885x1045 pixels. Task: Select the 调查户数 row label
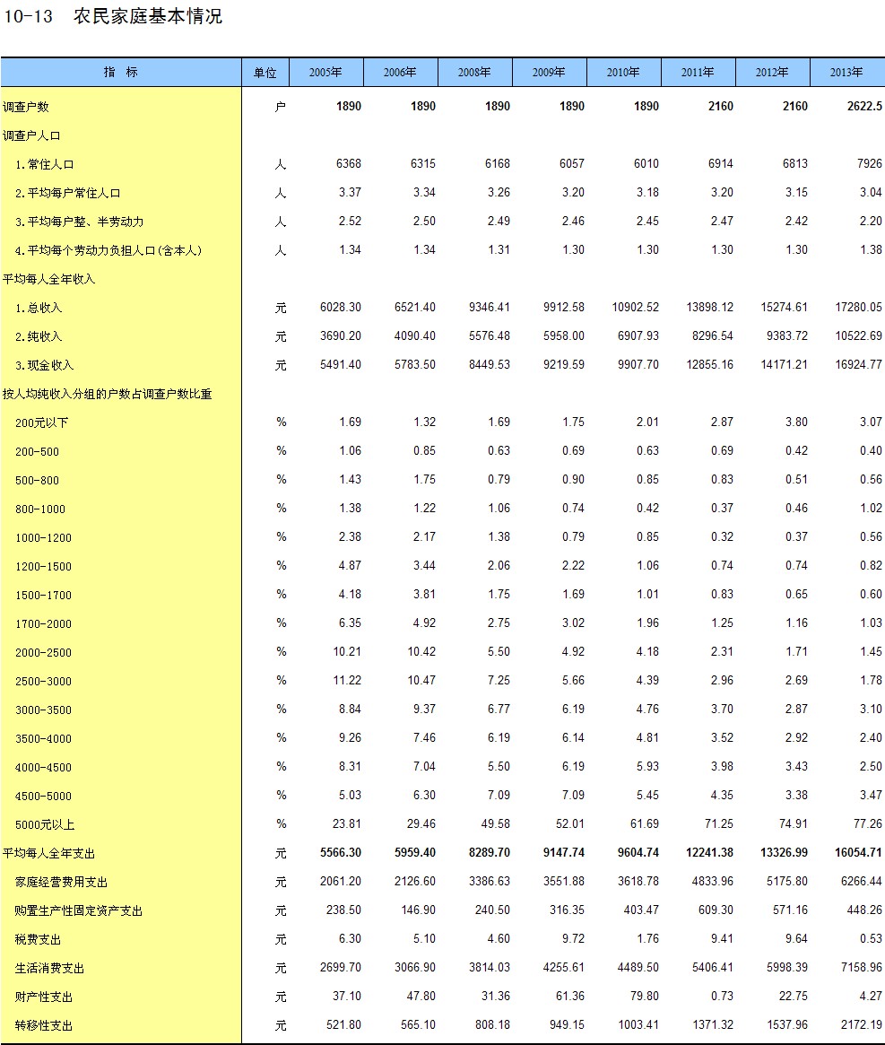point(26,107)
